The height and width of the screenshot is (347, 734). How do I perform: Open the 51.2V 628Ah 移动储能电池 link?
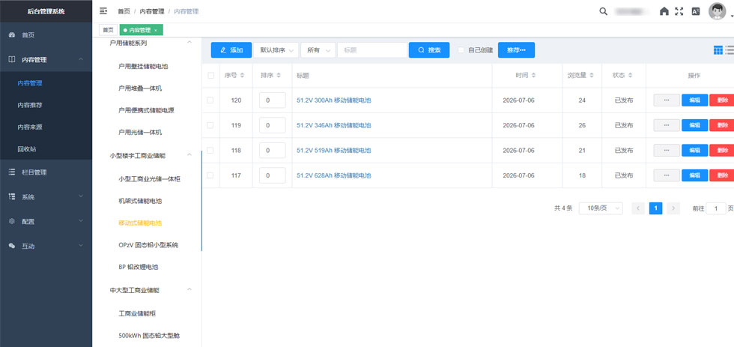coord(334,175)
